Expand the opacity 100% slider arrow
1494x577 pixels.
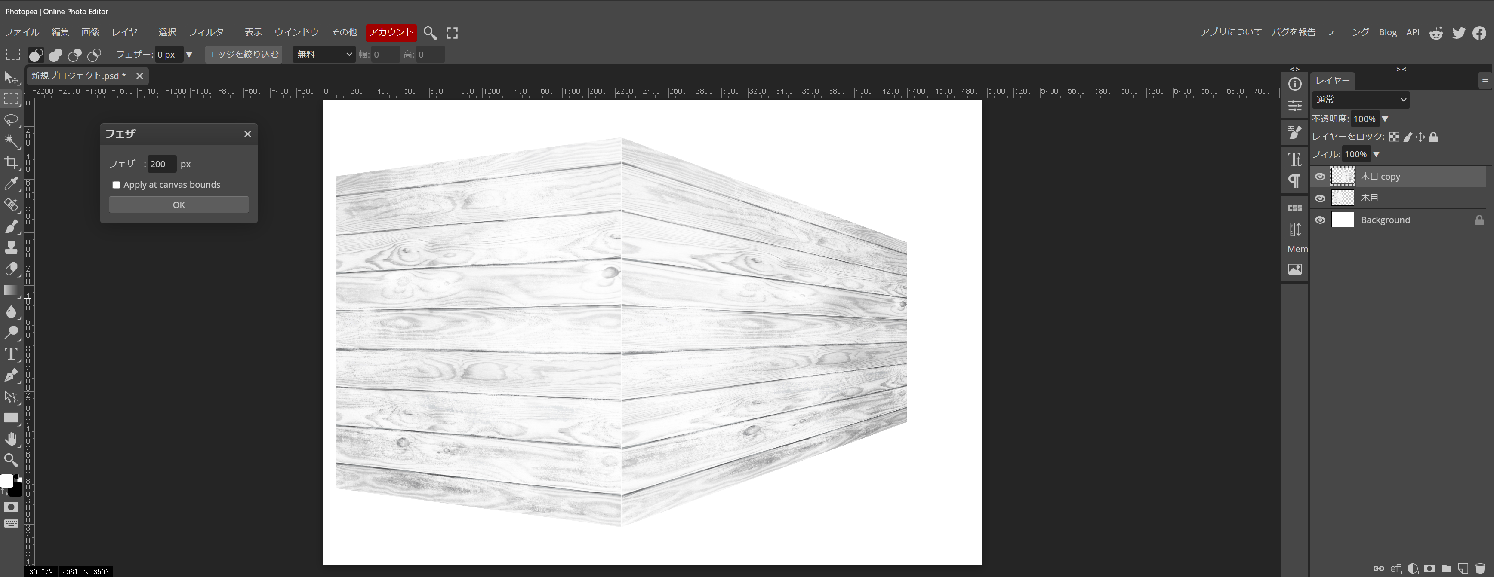1385,119
